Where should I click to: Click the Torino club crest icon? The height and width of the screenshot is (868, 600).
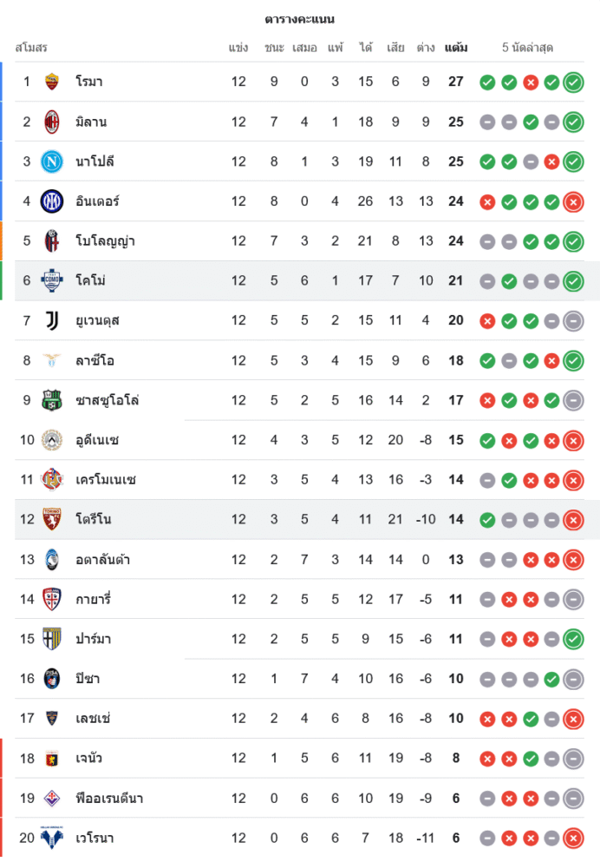52,520
